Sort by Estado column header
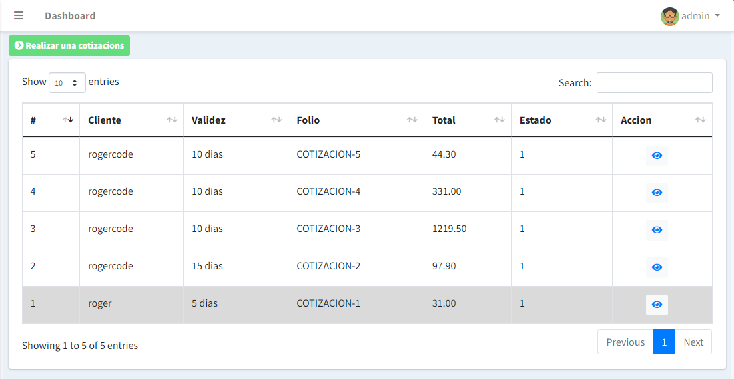Viewport: 734px width, 379px height. click(561, 120)
